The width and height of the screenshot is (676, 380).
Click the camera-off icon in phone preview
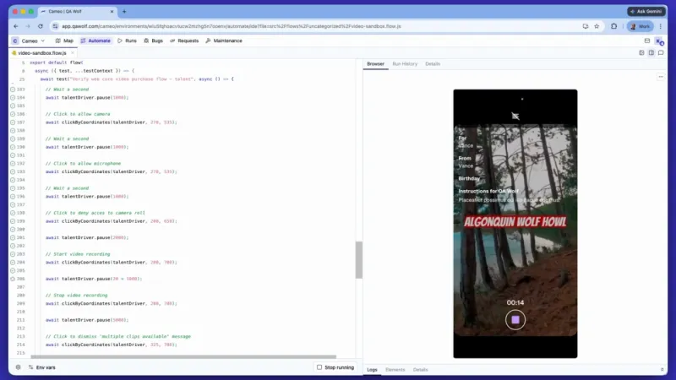pyautogui.click(x=515, y=116)
